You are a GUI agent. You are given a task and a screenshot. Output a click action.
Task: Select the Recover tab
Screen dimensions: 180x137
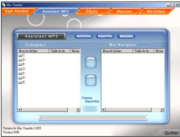coord(124,11)
